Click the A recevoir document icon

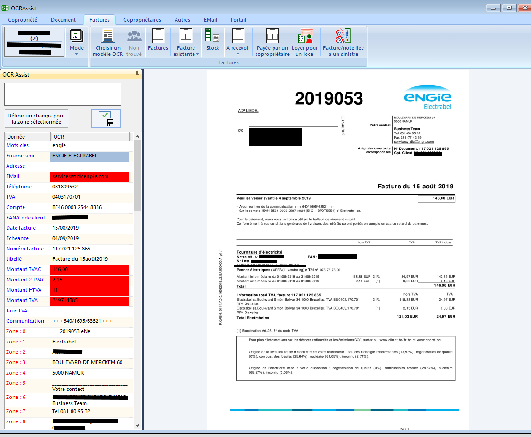click(x=238, y=36)
